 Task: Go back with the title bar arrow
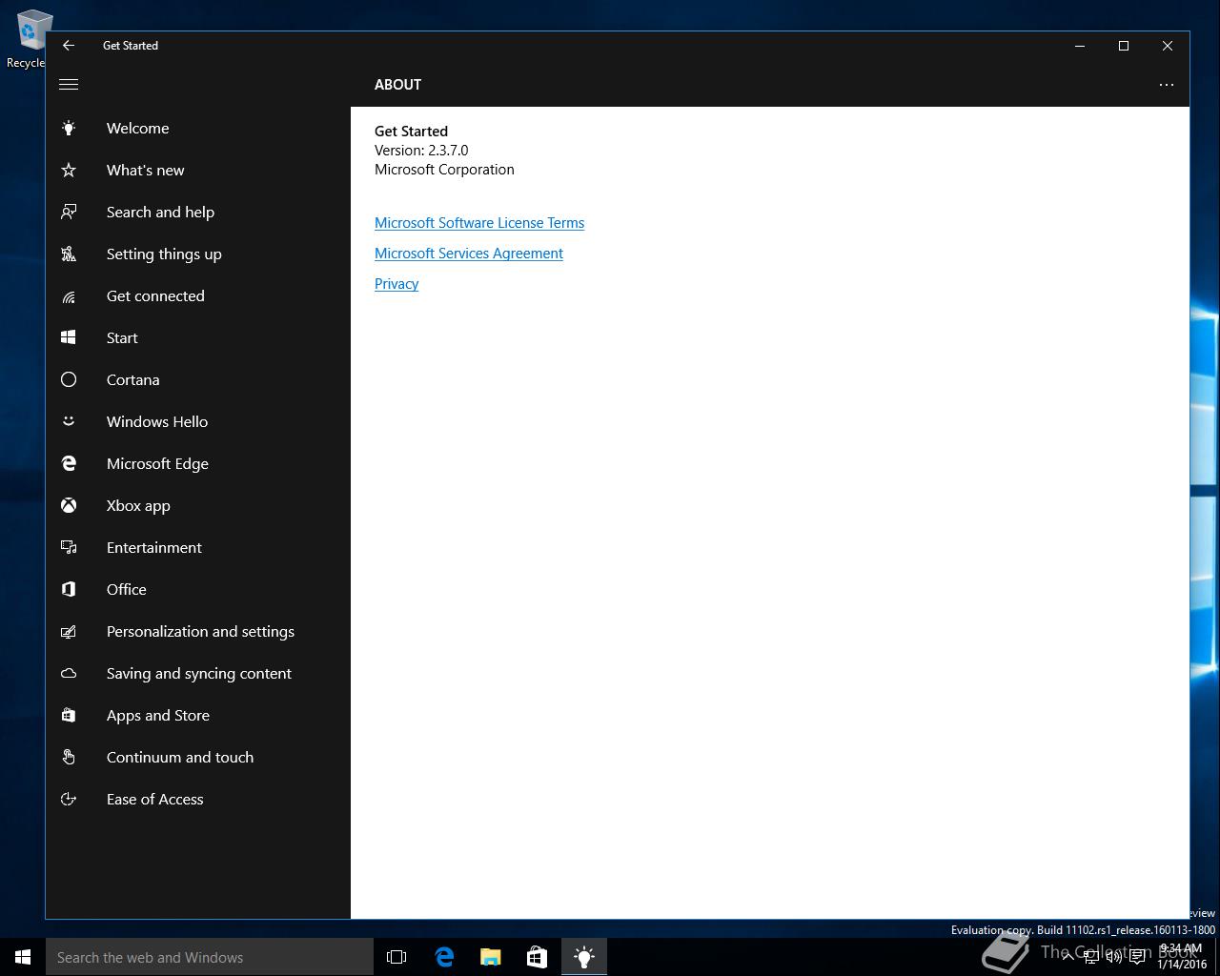69,45
